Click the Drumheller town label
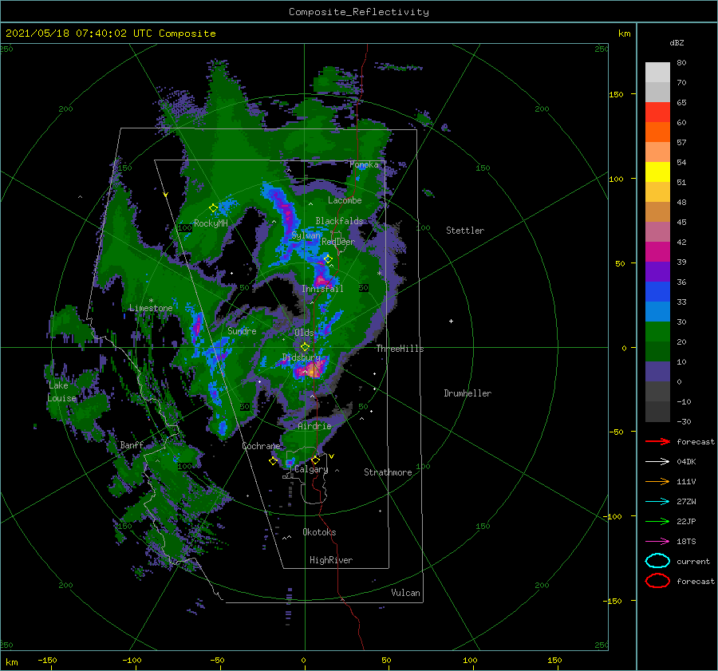 coord(467,393)
